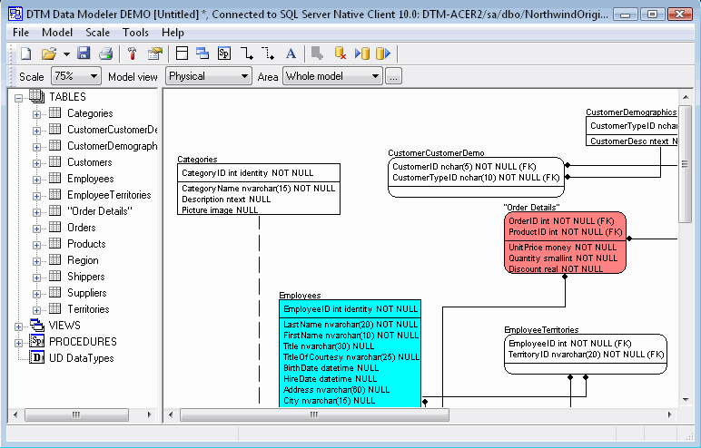The width and height of the screenshot is (701, 448).
Task: Open model properties icon in toolbar
Action: (x=155, y=54)
